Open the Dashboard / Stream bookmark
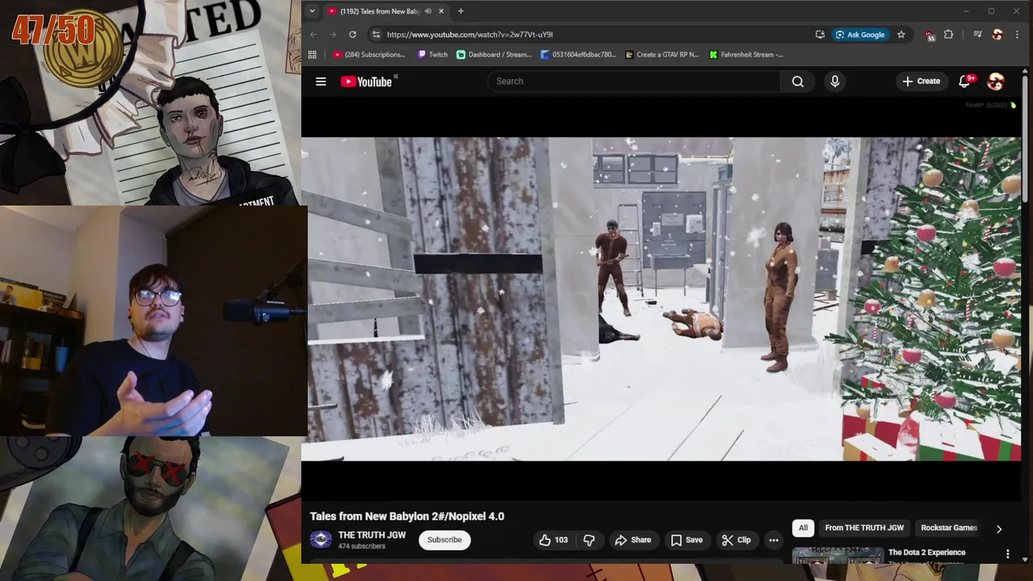1033x581 pixels. click(494, 55)
